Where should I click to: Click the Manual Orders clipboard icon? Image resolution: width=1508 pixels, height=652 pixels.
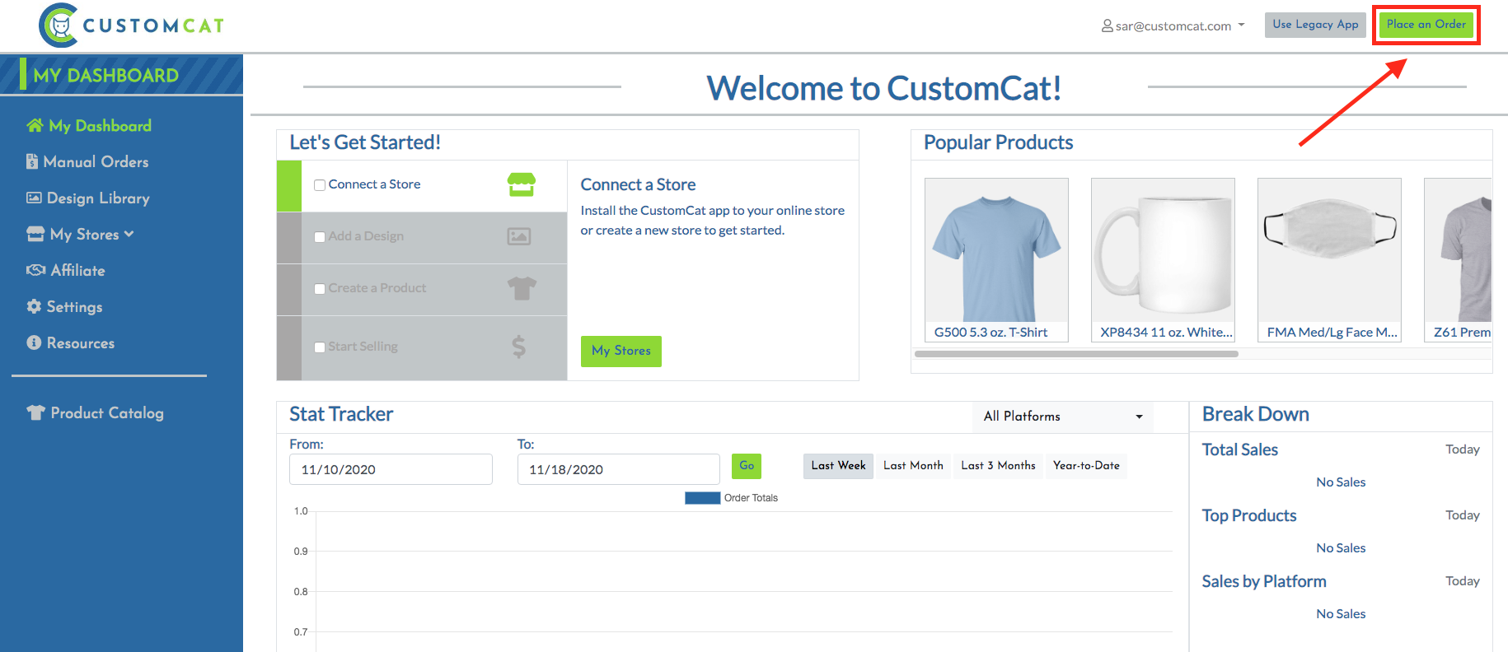(x=32, y=161)
